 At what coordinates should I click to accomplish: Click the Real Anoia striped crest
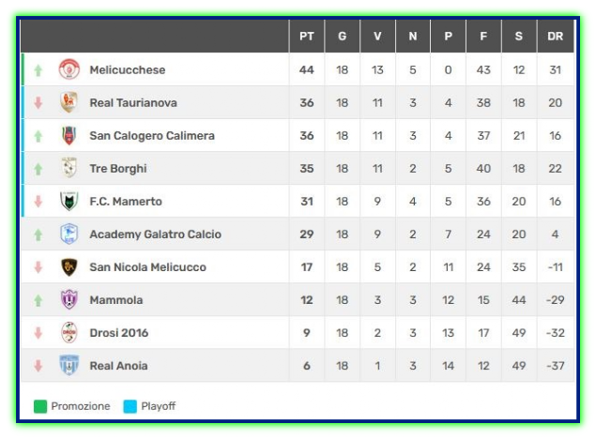[69, 365]
